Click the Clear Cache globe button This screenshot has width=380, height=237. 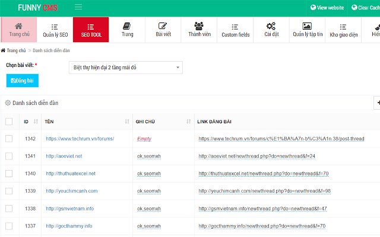[366, 8]
